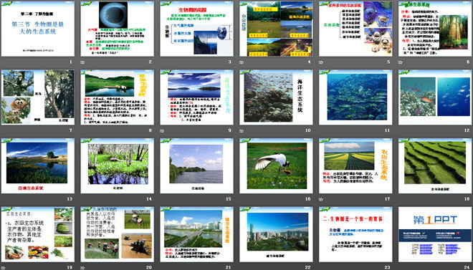Viewport: 473px width, 270px height.
Task: Select slide 7 with the monkey photos
Action: pyautogui.click(x=38, y=97)
